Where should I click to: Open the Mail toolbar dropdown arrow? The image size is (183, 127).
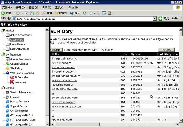pyautogui.click(x=94, y=13)
